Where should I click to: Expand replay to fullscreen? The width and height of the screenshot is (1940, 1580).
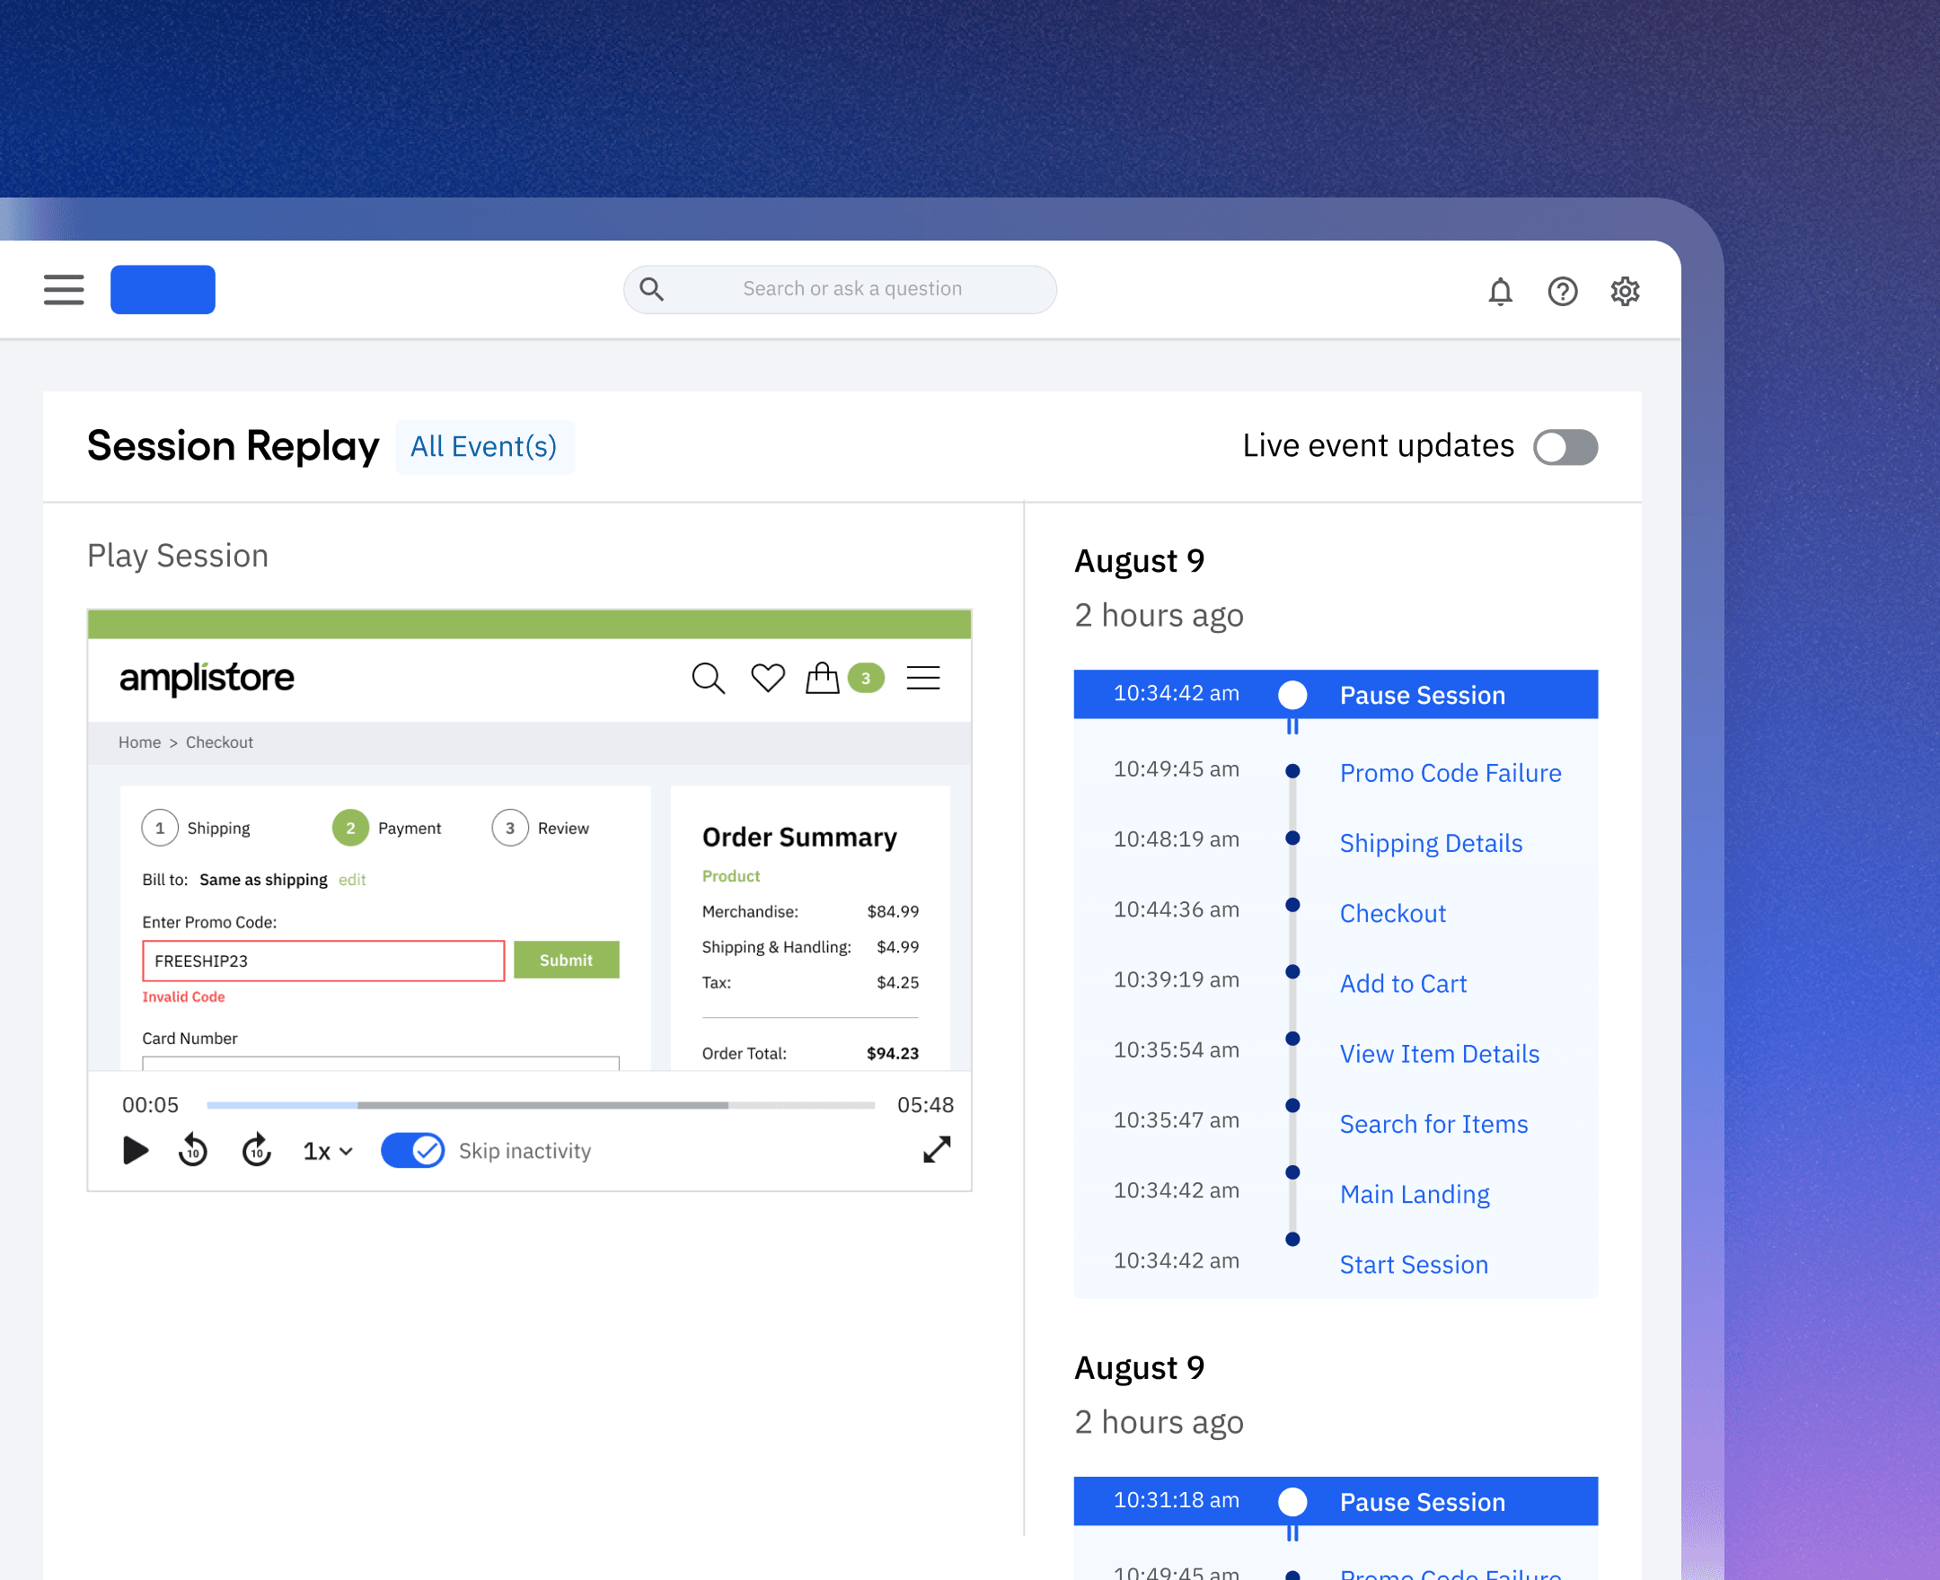pyautogui.click(x=936, y=1149)
